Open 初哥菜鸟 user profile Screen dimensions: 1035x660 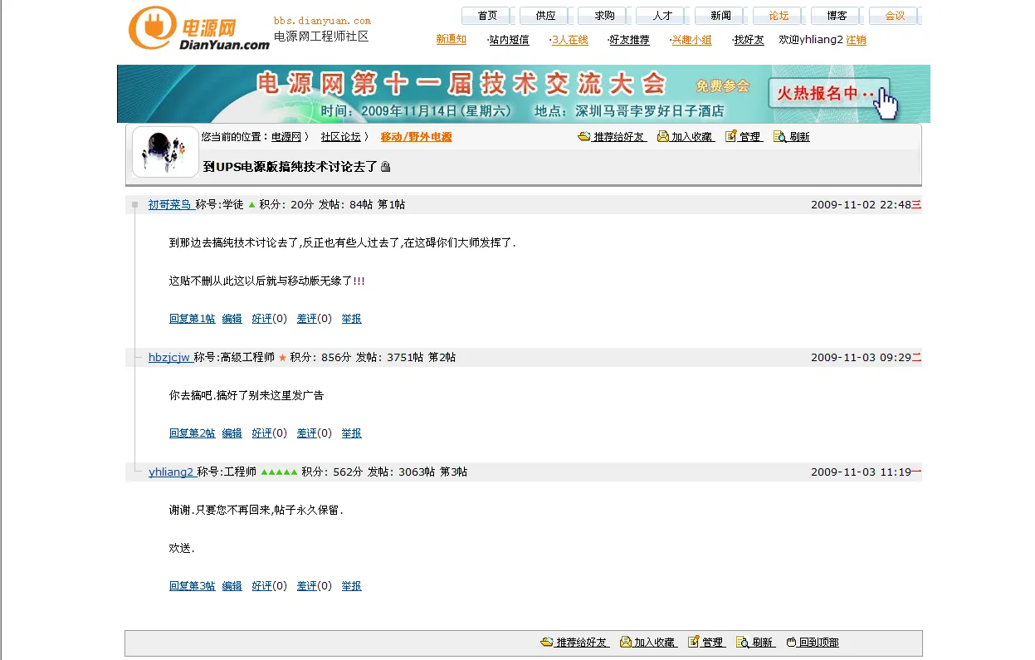coord(170,204)
